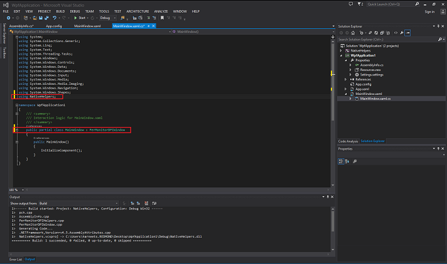Click the Sign in link
The height and width of the screenshot is (264, 447).
point(429,12)
